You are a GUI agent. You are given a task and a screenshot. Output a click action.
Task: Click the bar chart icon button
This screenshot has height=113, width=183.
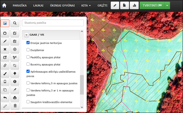pos(134,5)
